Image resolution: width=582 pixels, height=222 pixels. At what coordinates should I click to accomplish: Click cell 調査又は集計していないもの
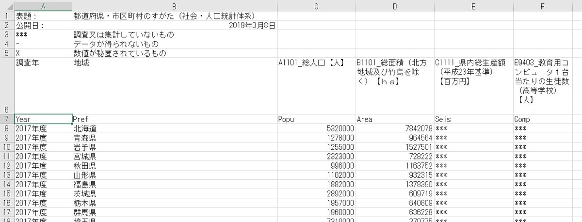tap(175, 35)
